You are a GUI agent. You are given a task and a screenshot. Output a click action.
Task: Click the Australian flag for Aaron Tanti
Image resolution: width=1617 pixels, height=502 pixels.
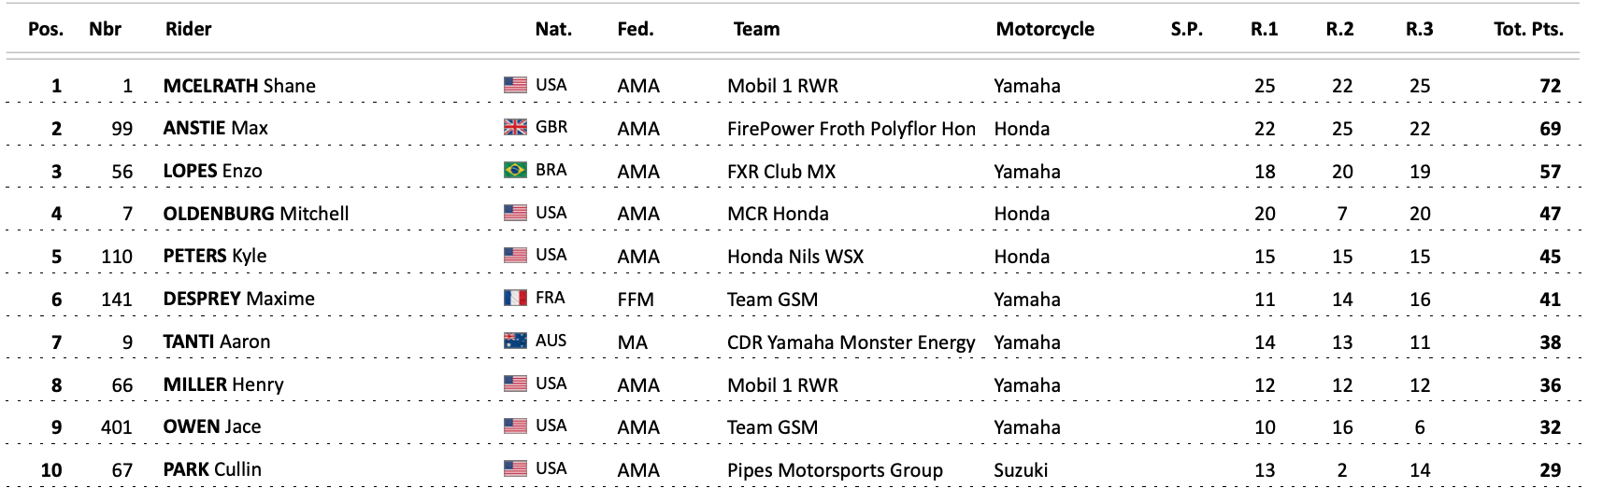[515, 341]
